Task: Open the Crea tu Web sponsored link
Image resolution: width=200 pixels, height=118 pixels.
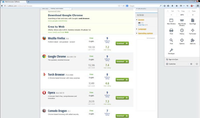Action: coord(56,27)
